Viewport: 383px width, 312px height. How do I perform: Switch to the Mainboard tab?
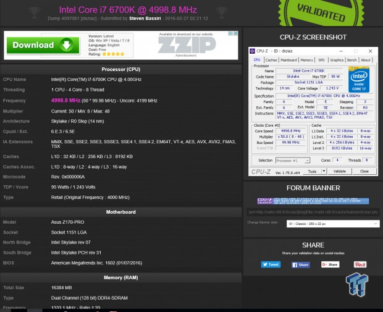point(288,60)
